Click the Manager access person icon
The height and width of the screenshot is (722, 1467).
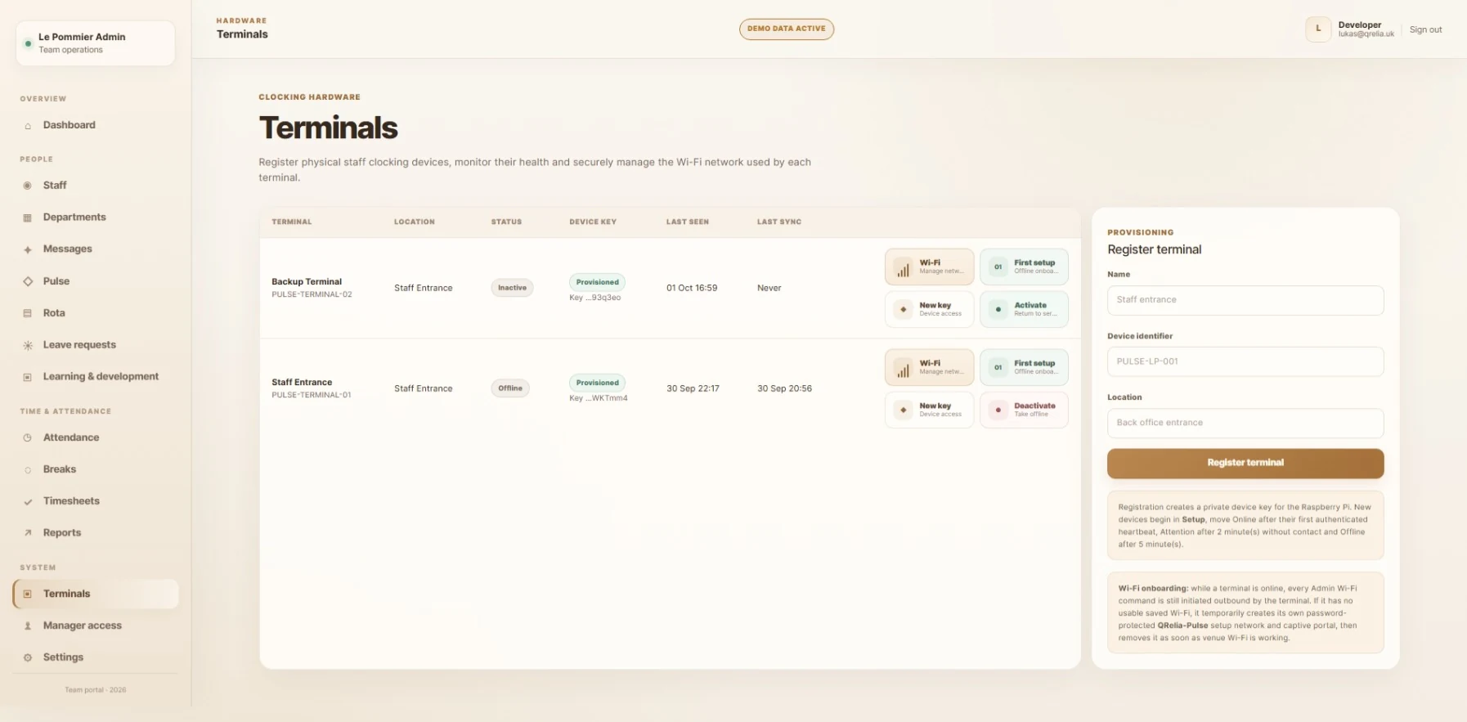coord(28,626)
